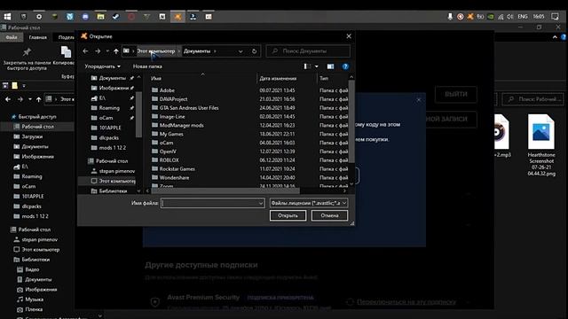This screenshot has width=568, height=319.
Task: Click the Поиск: Документы search field
Action: coord(308,51)
